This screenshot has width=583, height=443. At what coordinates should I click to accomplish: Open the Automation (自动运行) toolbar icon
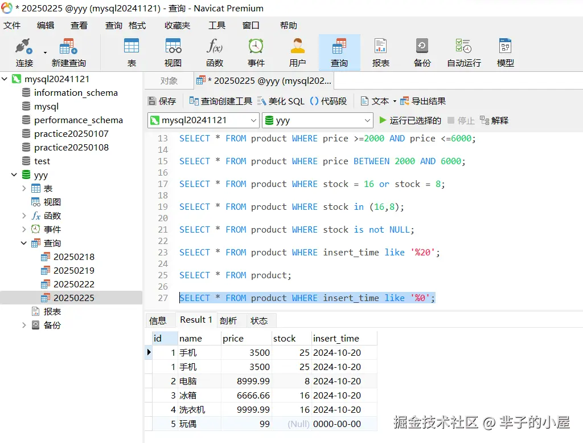coord(464,52)
